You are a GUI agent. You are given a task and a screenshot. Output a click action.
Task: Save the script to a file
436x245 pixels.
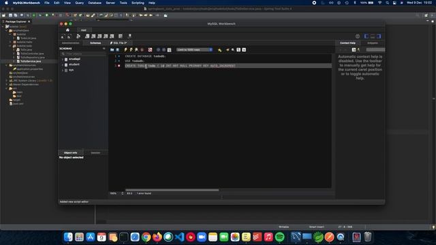(x=118, y=50)
